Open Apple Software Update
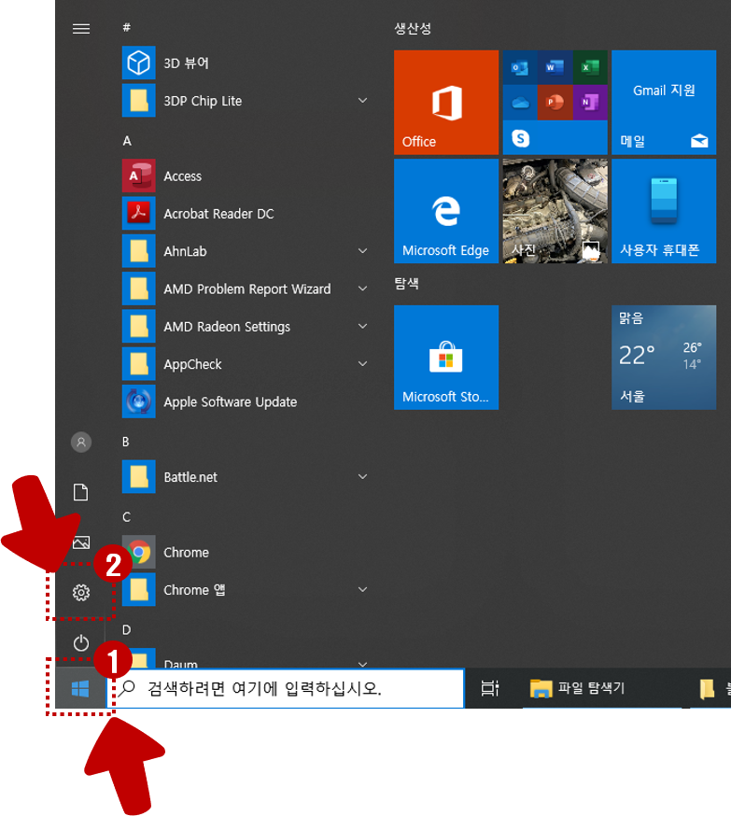This screenshot has width=731, height=816. point(245,401)
